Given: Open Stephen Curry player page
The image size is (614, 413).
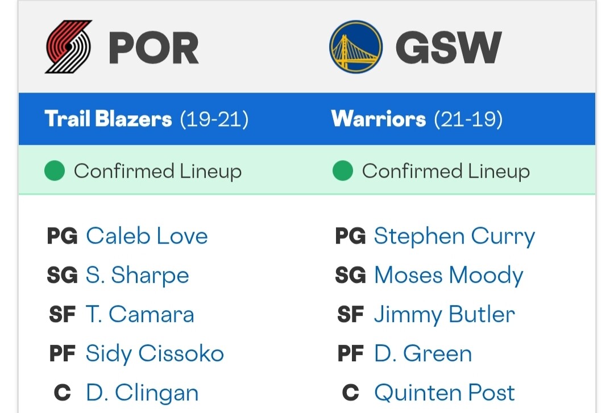Looking at the screenshot, I should tap(455, 236).
